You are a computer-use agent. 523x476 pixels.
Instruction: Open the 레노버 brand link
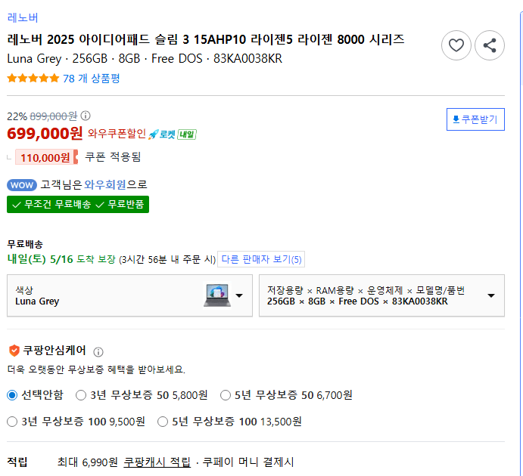coord(23,17)
